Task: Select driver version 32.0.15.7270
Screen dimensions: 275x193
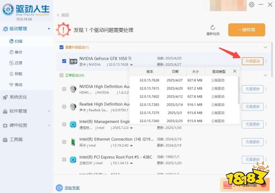Action: [184, 113]
